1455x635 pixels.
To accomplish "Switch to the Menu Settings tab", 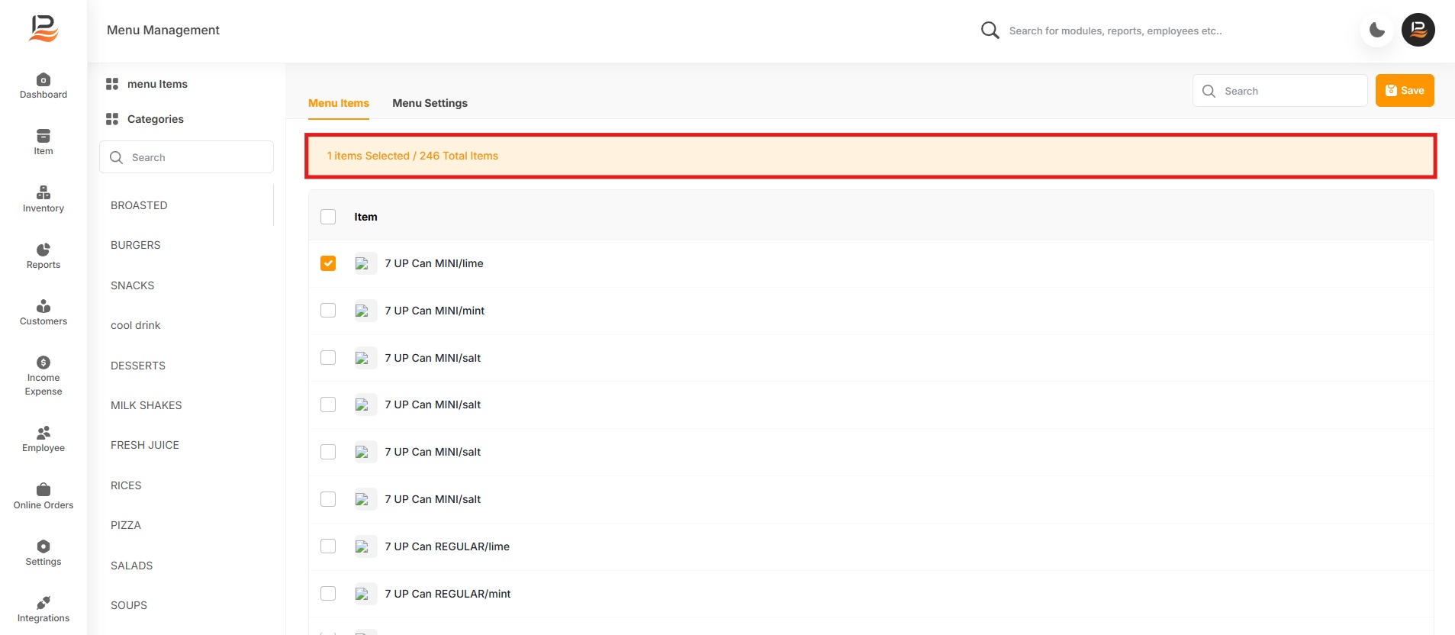I will coord(430,103).
